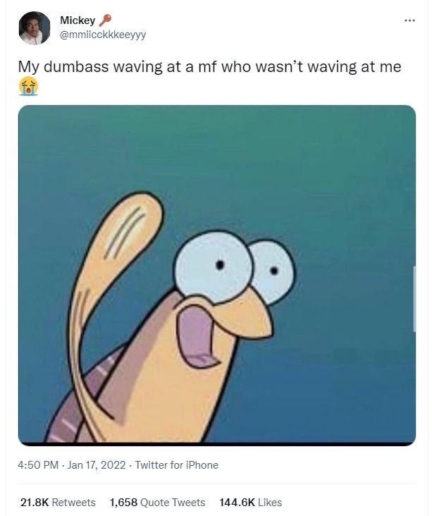Open the Twitter for iPhone source link

177,465
